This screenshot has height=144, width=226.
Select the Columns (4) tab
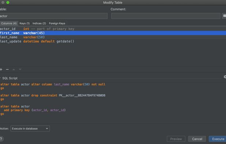(x=9, y=23)
